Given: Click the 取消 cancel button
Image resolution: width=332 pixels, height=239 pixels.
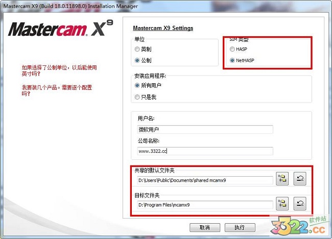Looking at the screenshot, I should [x=205, y=228].
